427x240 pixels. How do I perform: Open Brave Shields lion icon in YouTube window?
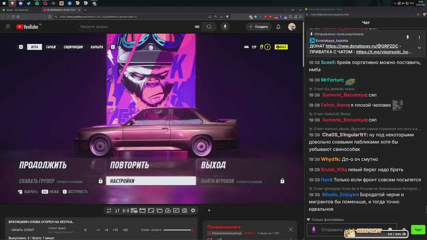227,17
